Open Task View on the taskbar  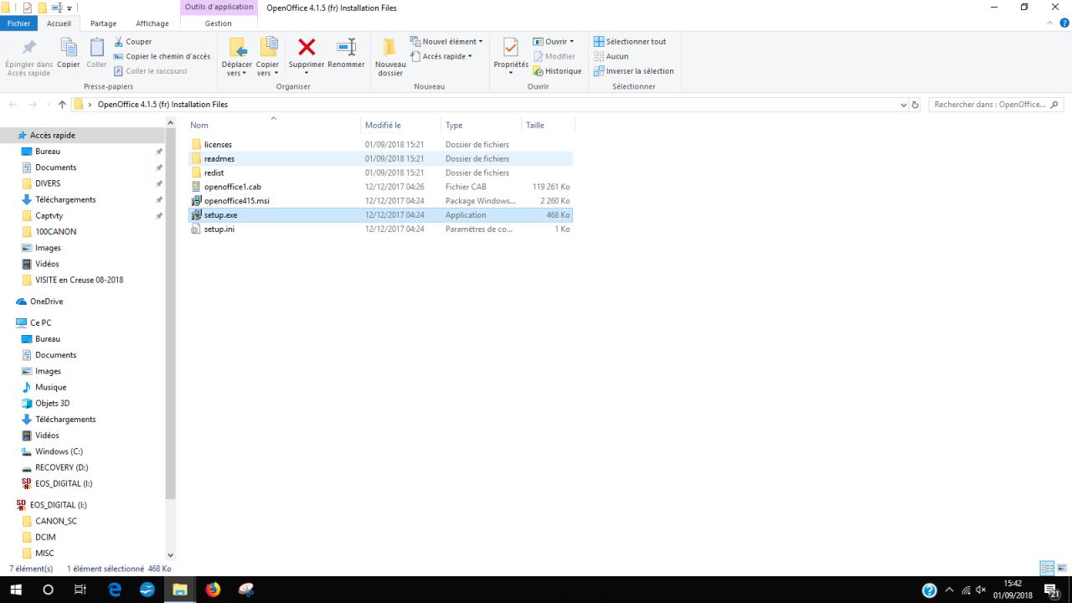coord(80,590)
